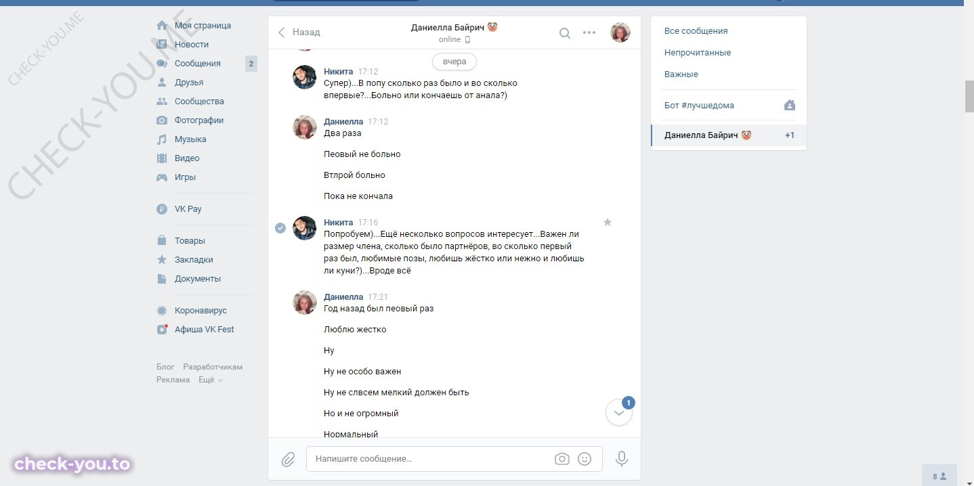The width and height of the screenshot is (974, 486).
Task: Click message text 'Нормальный'
Action: (x=351, y=434)
